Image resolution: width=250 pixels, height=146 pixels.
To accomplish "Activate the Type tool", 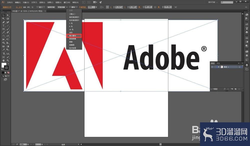I will (x=3, y=26).
